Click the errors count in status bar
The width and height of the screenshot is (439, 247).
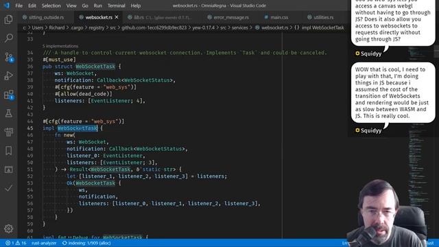(10, 243)
